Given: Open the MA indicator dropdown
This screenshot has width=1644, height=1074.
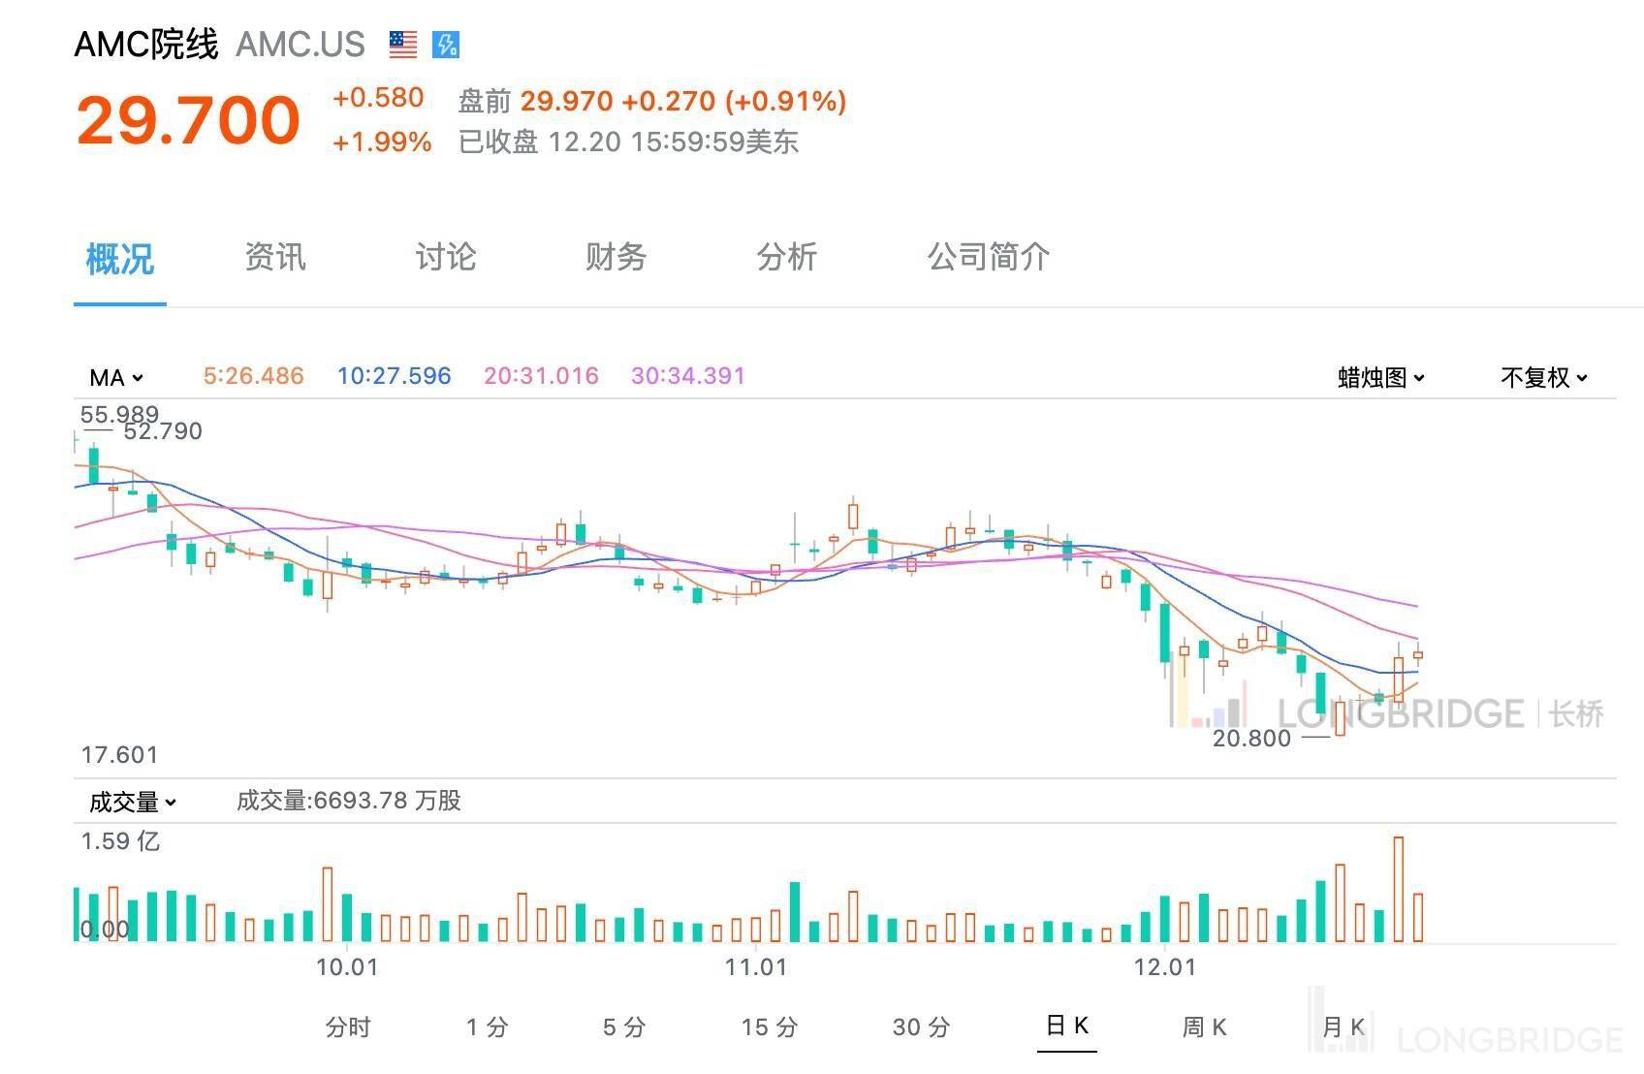Looking at the screenshot, I should pyautogui.click(x=115, y=377).
